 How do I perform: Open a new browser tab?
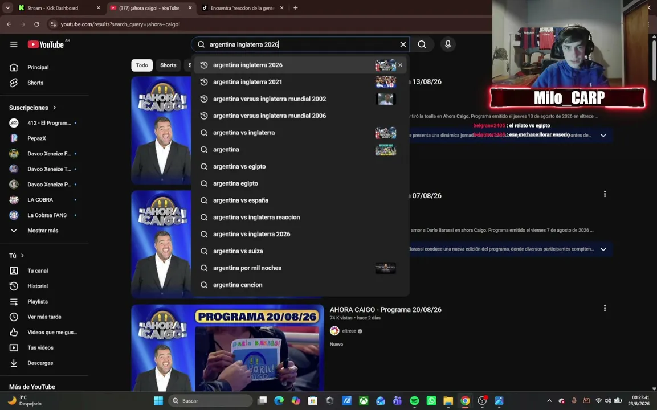coord(295,8)
